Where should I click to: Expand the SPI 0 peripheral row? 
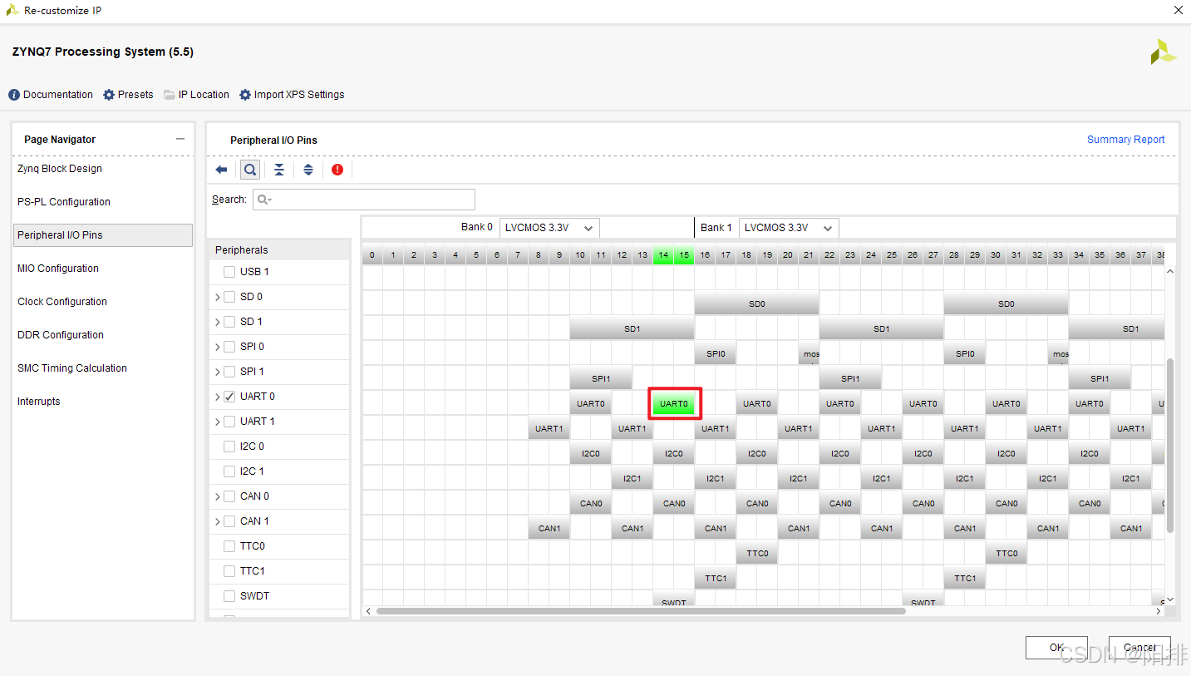[218, 347]
